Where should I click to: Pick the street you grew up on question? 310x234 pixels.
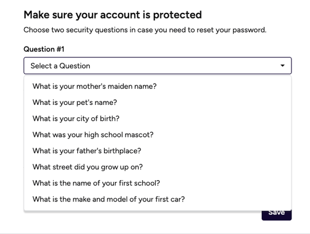click(158, 167)
